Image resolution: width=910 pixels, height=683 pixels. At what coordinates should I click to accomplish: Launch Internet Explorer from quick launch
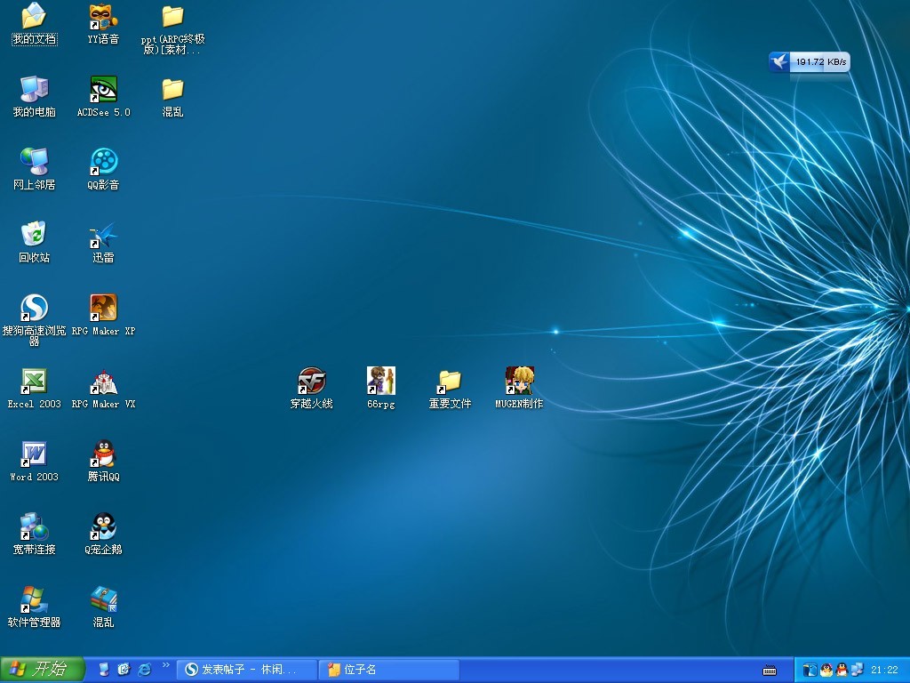[x=144, y=670]
